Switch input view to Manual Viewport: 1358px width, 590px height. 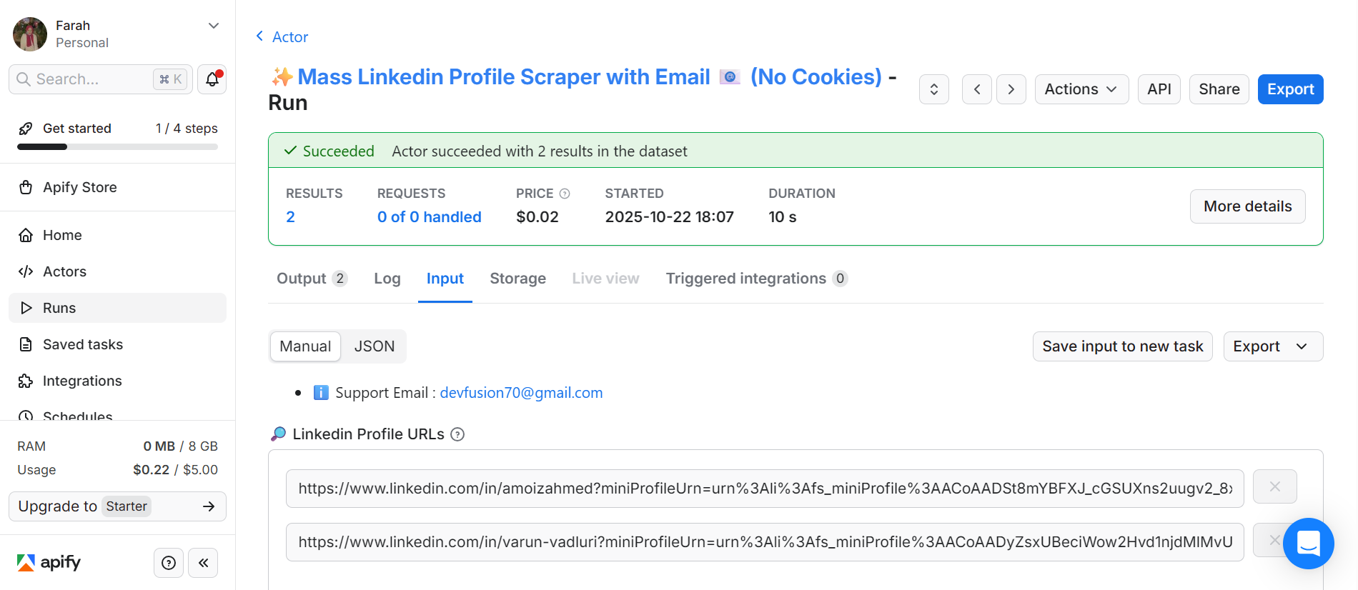click(x=305, y=346)
